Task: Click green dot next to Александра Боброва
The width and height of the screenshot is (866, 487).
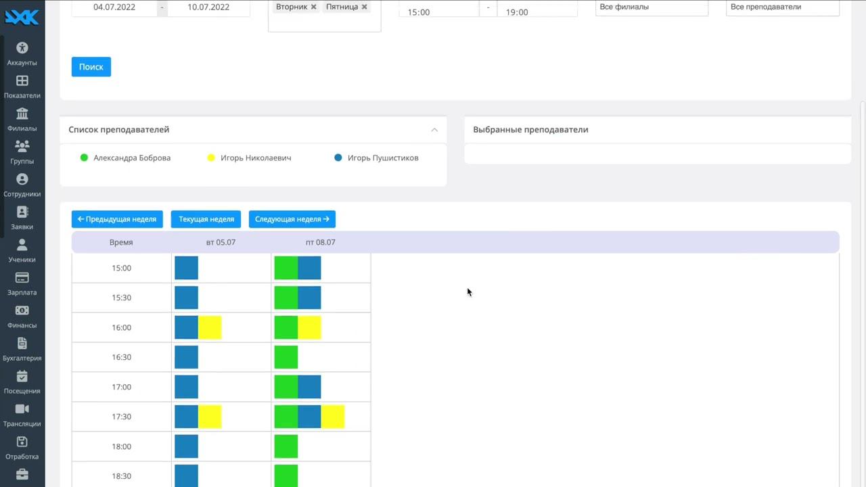Action: tap(85, 158)
